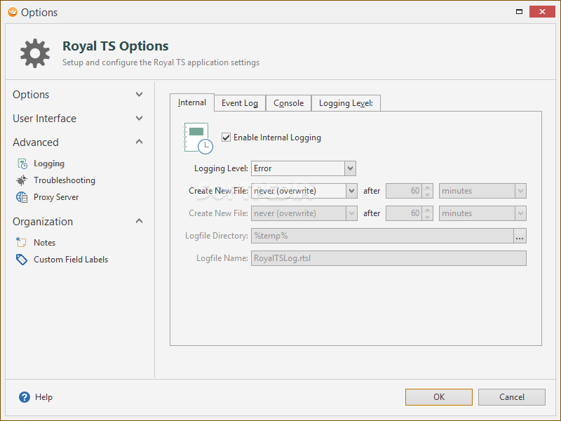Image resolution: width=561 pixels, height=421 pixels.
Task: Click the Cancel button
Action: click(512, 397)
